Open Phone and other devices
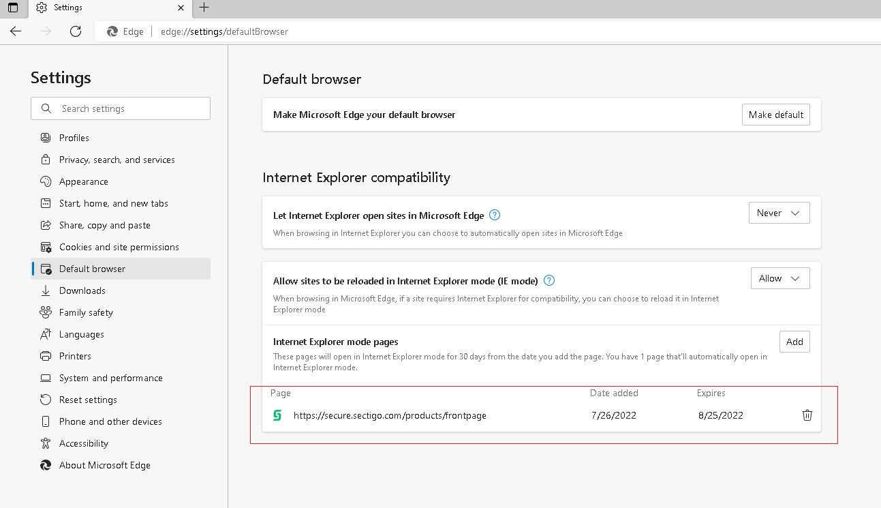 tap(121, 421)
